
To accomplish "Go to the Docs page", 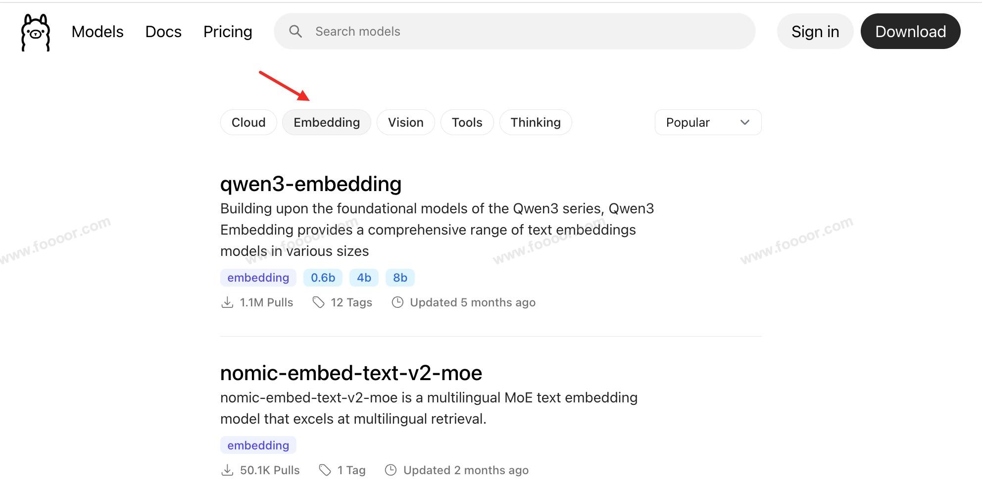I will pos(163,32).
